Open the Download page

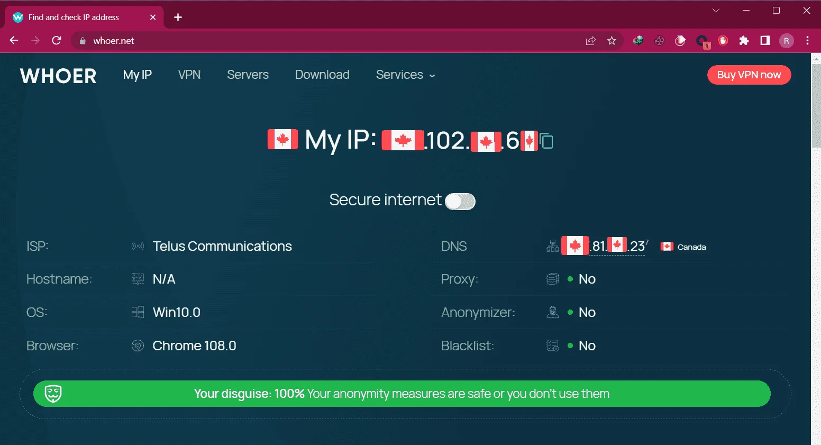click(322, 75)
